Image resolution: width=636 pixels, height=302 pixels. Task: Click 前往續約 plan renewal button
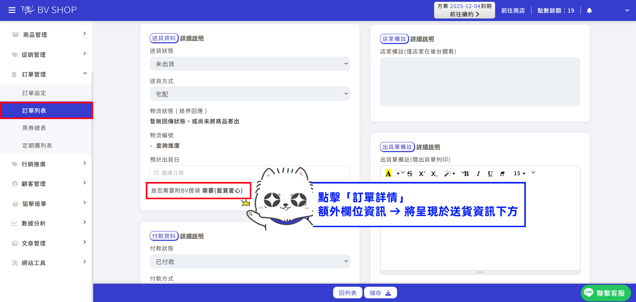point(464,14)
